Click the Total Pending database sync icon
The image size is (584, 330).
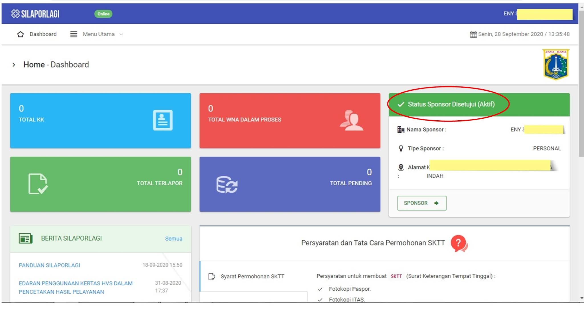click(x=227, y=185)
